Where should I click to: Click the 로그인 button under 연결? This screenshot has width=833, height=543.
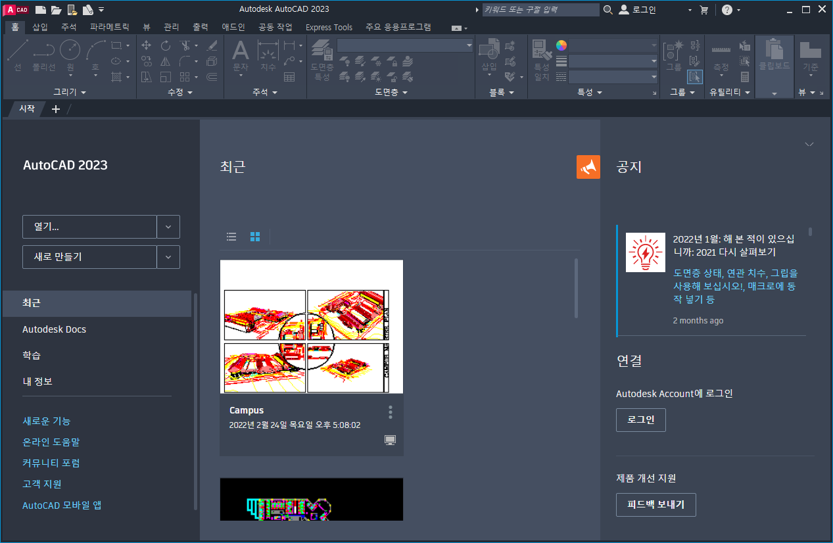click(x=641, y=420)
